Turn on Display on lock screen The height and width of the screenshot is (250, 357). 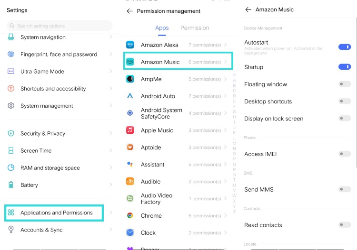(345, 119)
